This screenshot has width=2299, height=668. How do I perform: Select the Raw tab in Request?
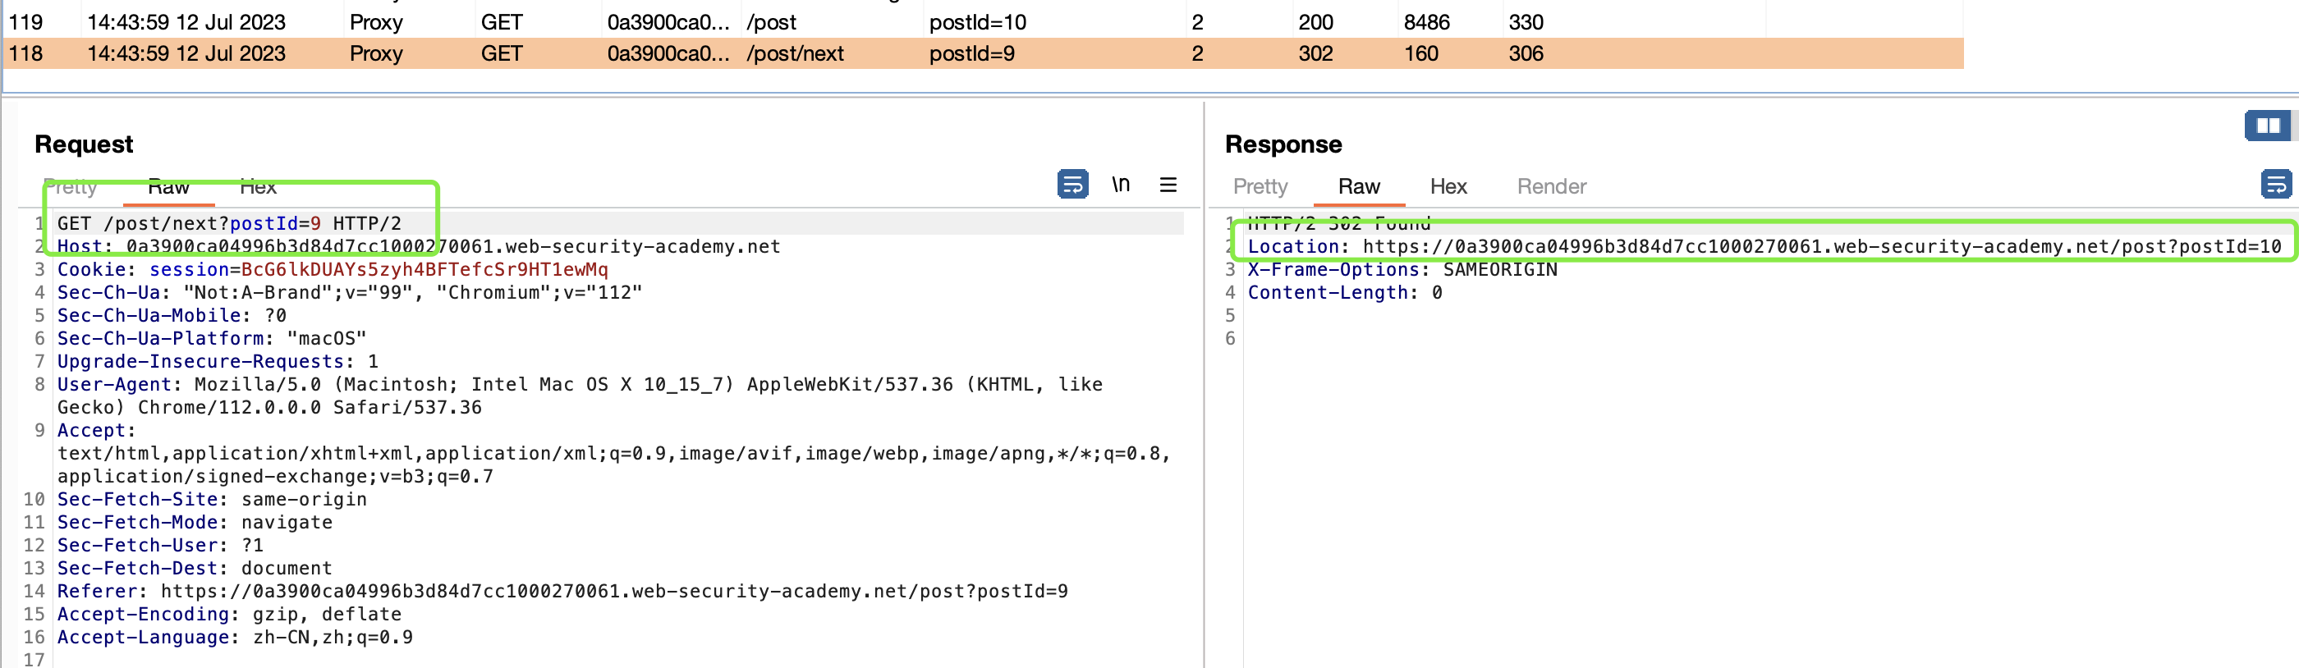pyautogui.click(x=167, y=186)
